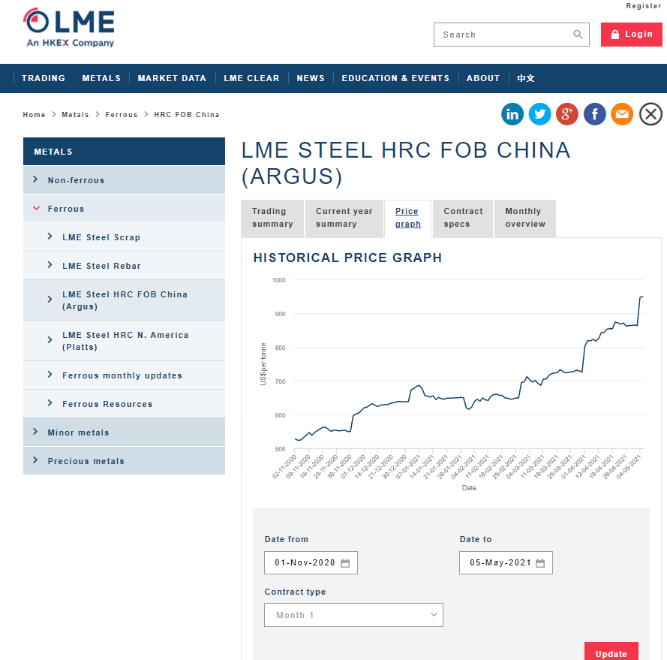Image resolution: width=667 pixels, height=660 pixels.
Task: Open the Date to calendar picker
Action: pyautogui.click(x=539, y=563)
